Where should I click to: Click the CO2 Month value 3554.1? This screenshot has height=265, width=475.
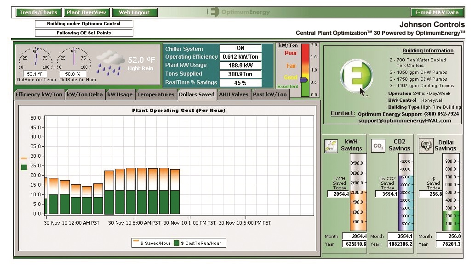400,236
